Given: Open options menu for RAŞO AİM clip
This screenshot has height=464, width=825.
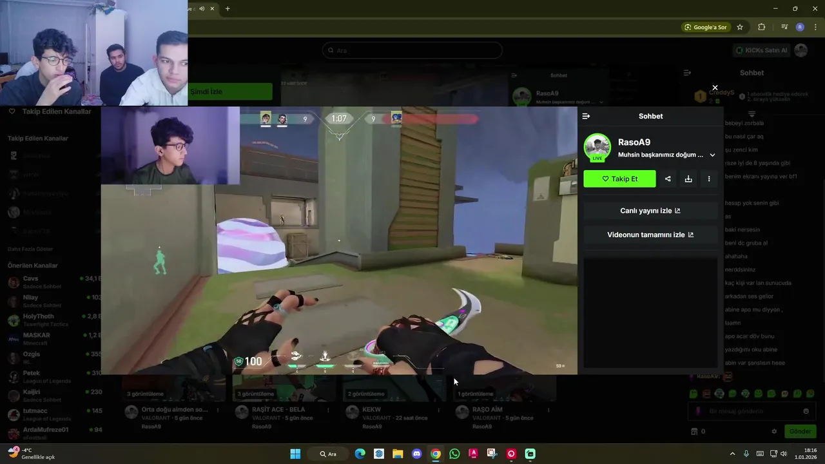Looking at the screenshot, I should pos(549,410).
